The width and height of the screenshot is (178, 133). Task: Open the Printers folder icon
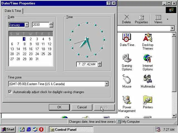[x=148, y=102]
